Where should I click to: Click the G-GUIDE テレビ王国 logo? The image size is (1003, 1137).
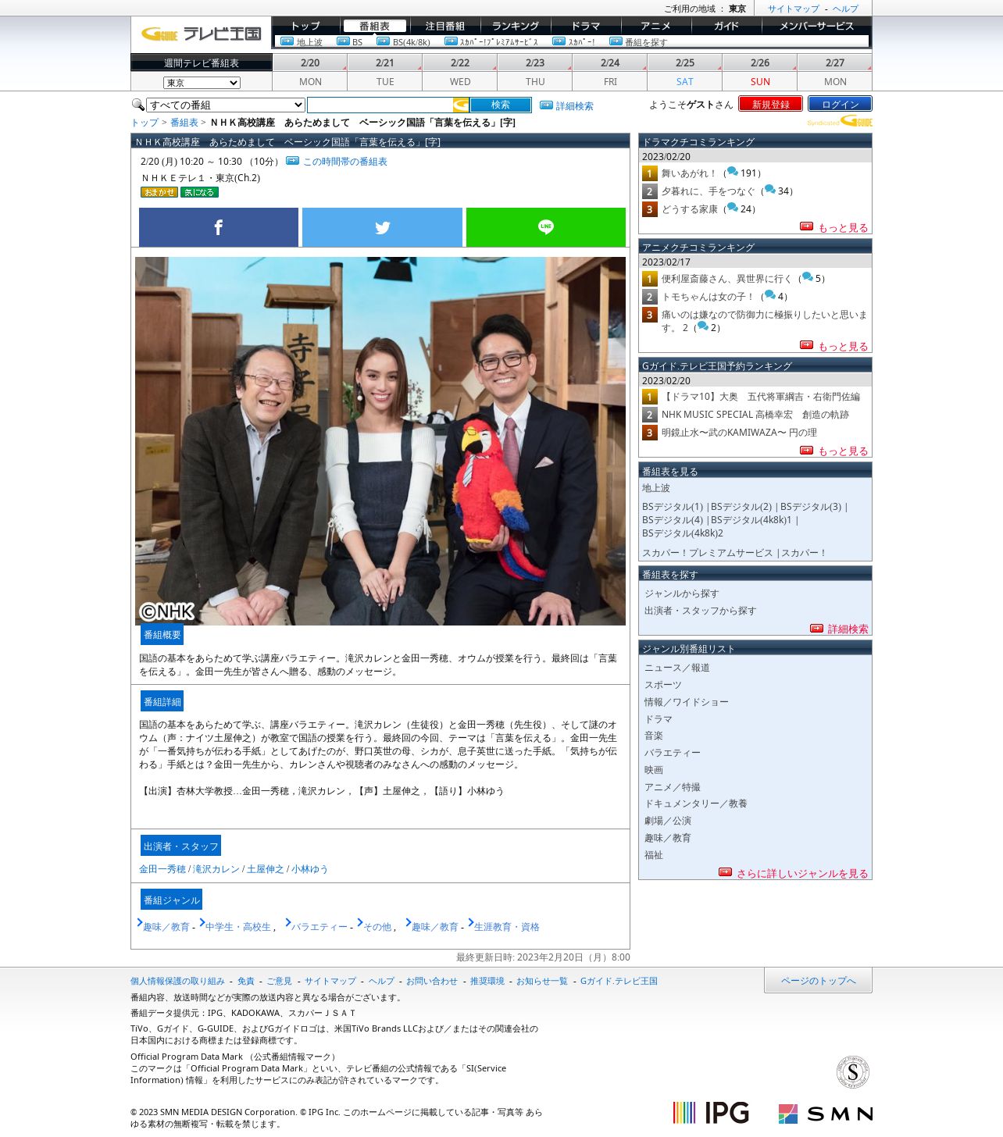pos(201,34)
